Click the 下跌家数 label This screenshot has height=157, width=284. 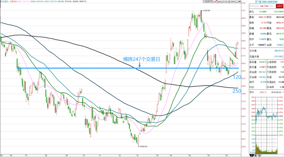tap(272, 72)
